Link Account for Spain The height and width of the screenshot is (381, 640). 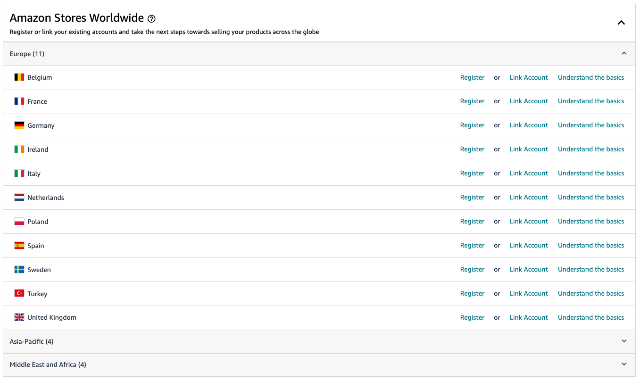[529, 245]
